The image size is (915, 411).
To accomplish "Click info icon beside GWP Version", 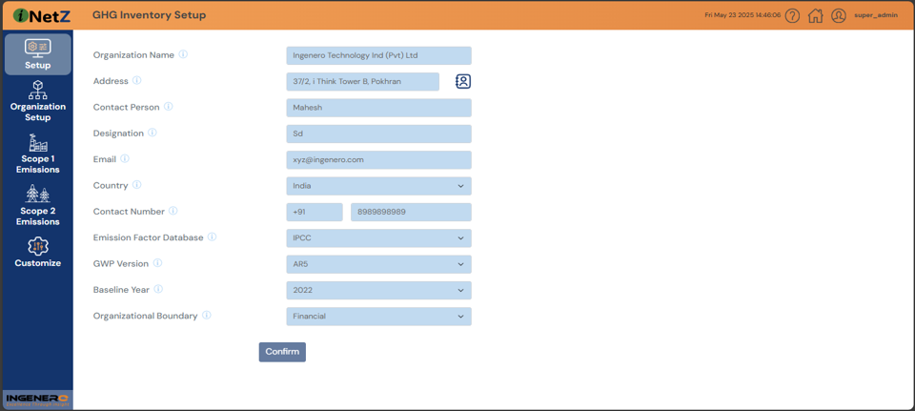I will click(157, 263).
